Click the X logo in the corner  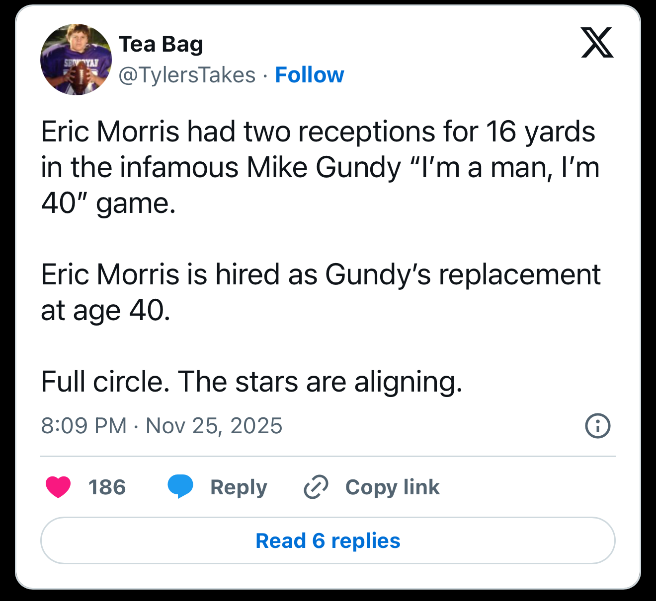coord(597,43)
